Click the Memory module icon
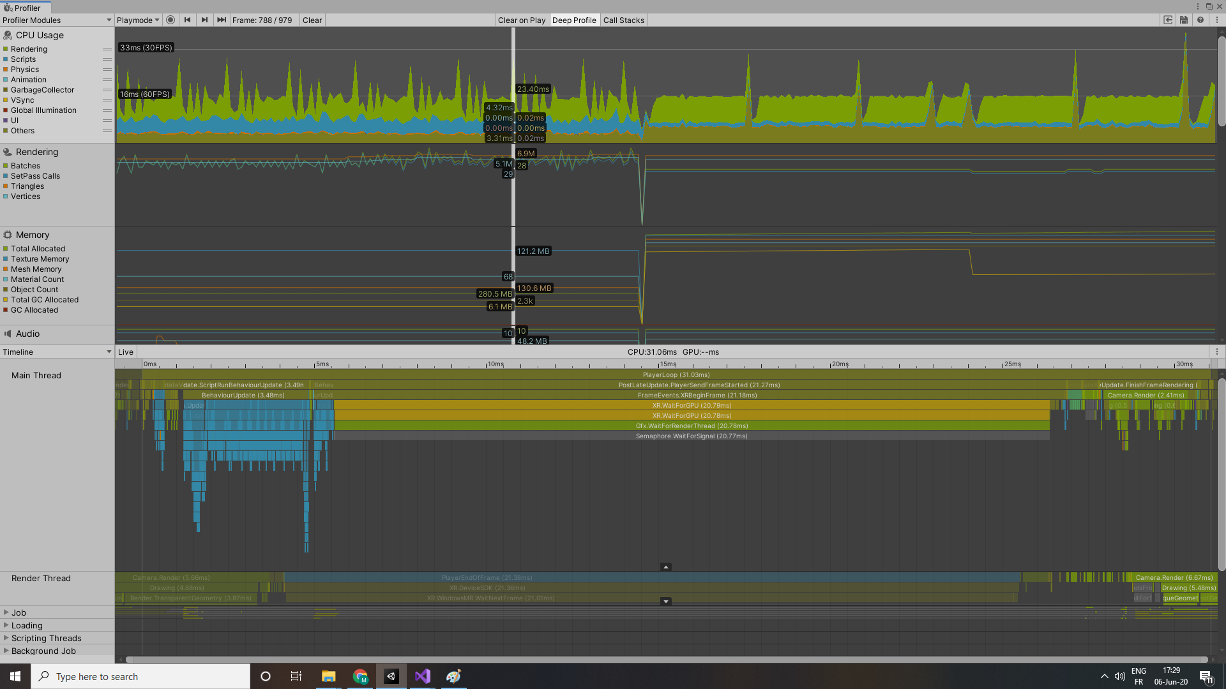 6,235
